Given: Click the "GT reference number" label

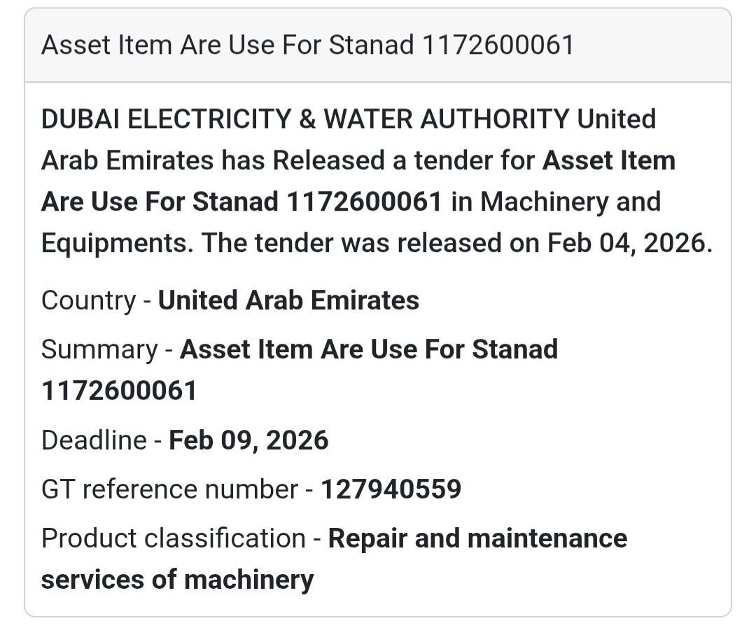Looking at the screenshot, I should coord(169,489).
